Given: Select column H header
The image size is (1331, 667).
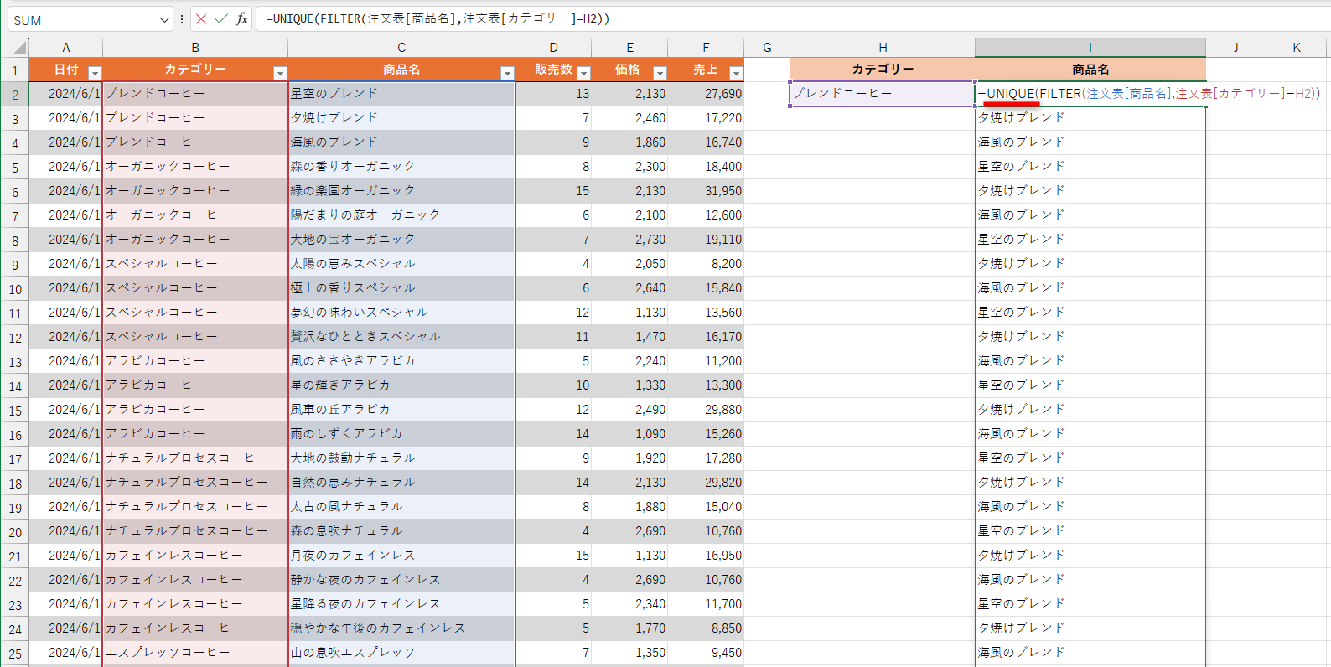Looking at the screenshot, I should pos(883,48).
